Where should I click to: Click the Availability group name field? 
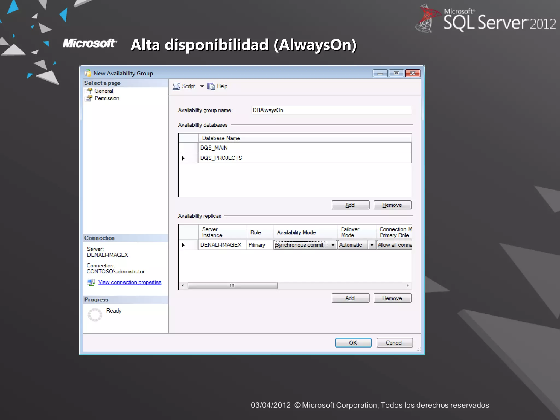coord(331,110)
